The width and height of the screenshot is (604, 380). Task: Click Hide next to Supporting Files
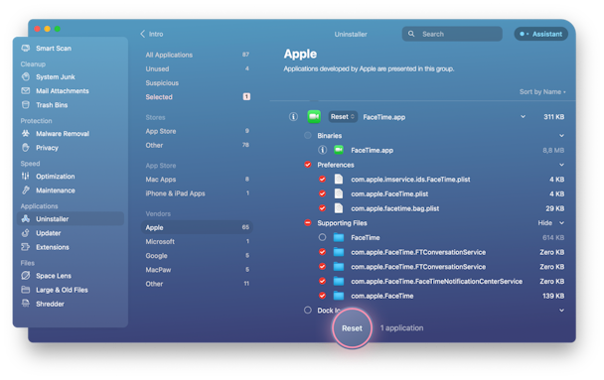tap(544, 222)
